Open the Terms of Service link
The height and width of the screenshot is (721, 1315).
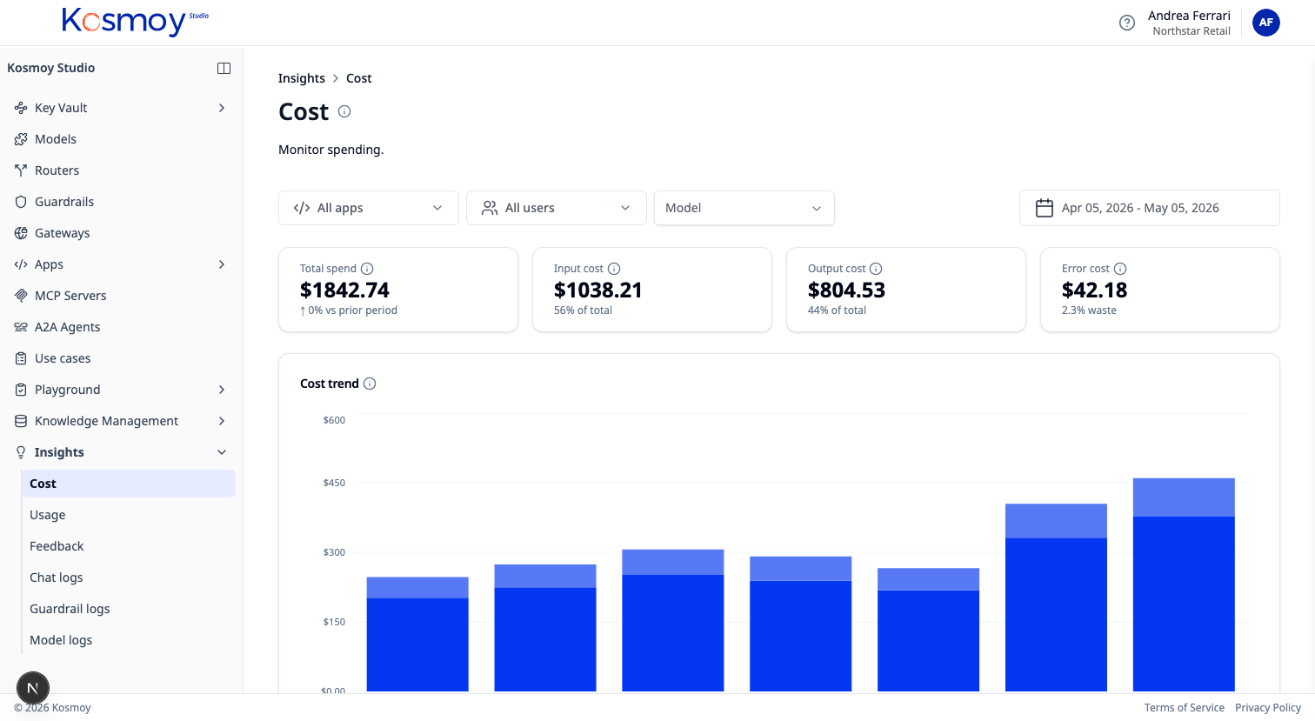1185,708
